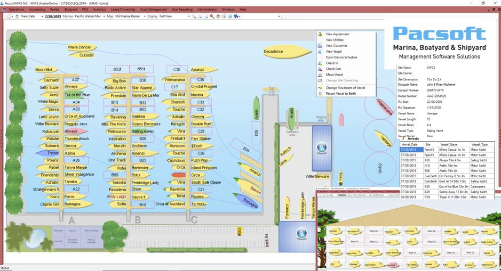Select the Waimanama vessel on pier C
Screen dimensions: 501x271
pos(174,79)
